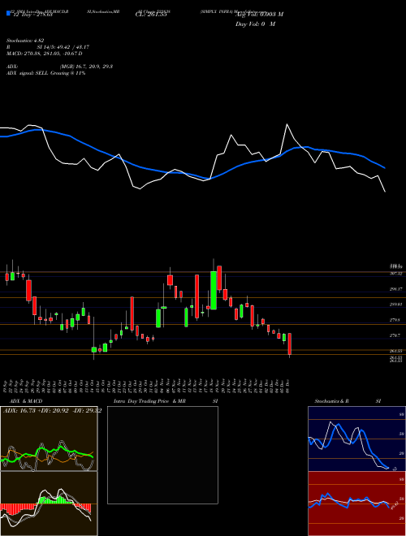Click the ADX indicator chart with green line
406x536 pixels.
(49, 439)
